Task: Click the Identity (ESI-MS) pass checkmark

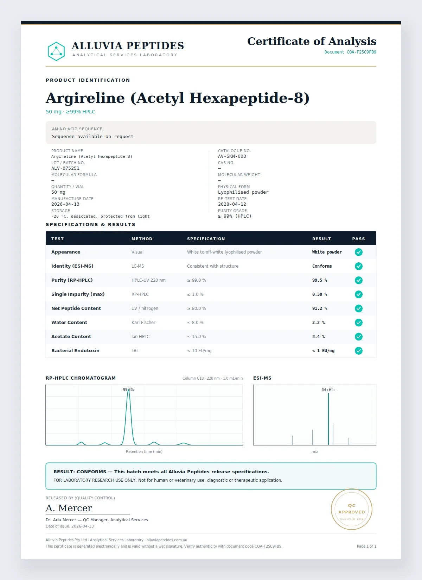Action: 358,266
